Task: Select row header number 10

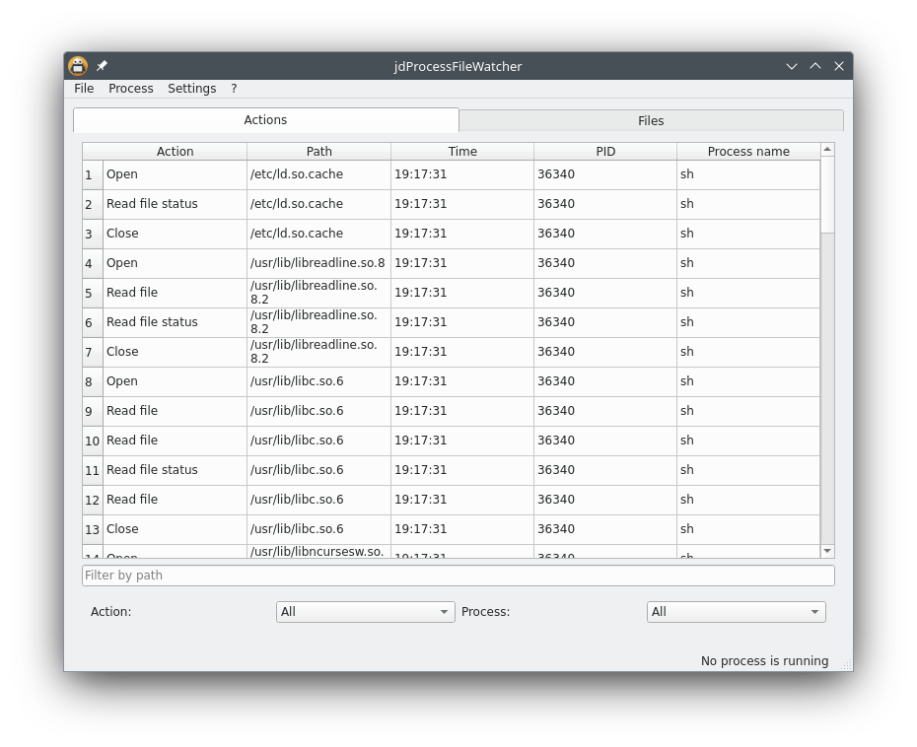Action: pyautogui.click(x=93, y=441)
